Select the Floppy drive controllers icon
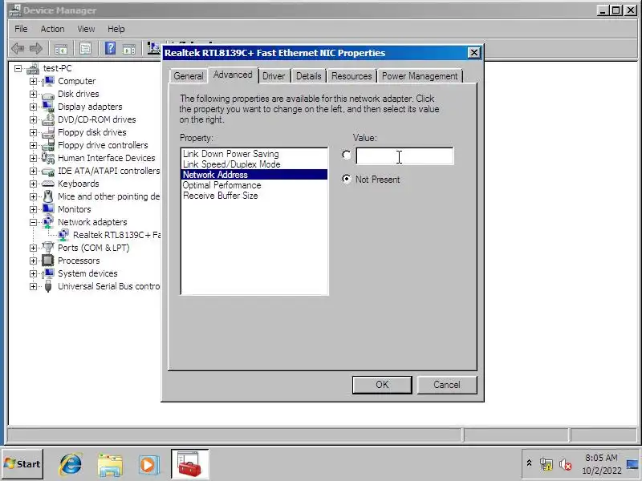 (x=48, y=145)
